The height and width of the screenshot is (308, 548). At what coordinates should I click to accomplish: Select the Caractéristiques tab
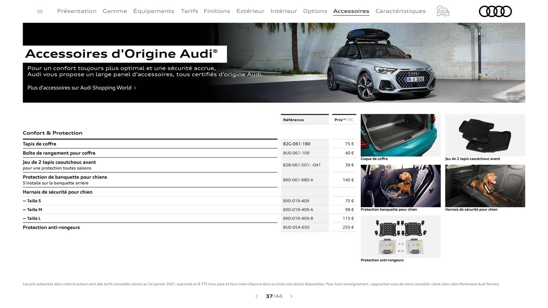(400, 11)
